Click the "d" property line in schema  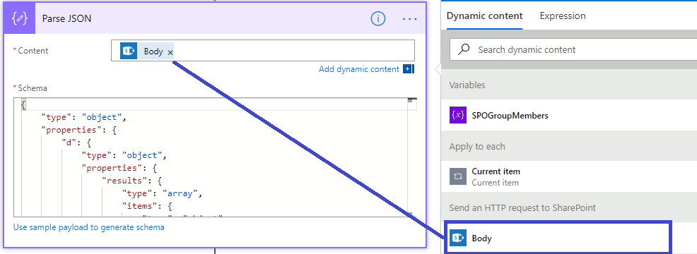[x=76, y=143]
